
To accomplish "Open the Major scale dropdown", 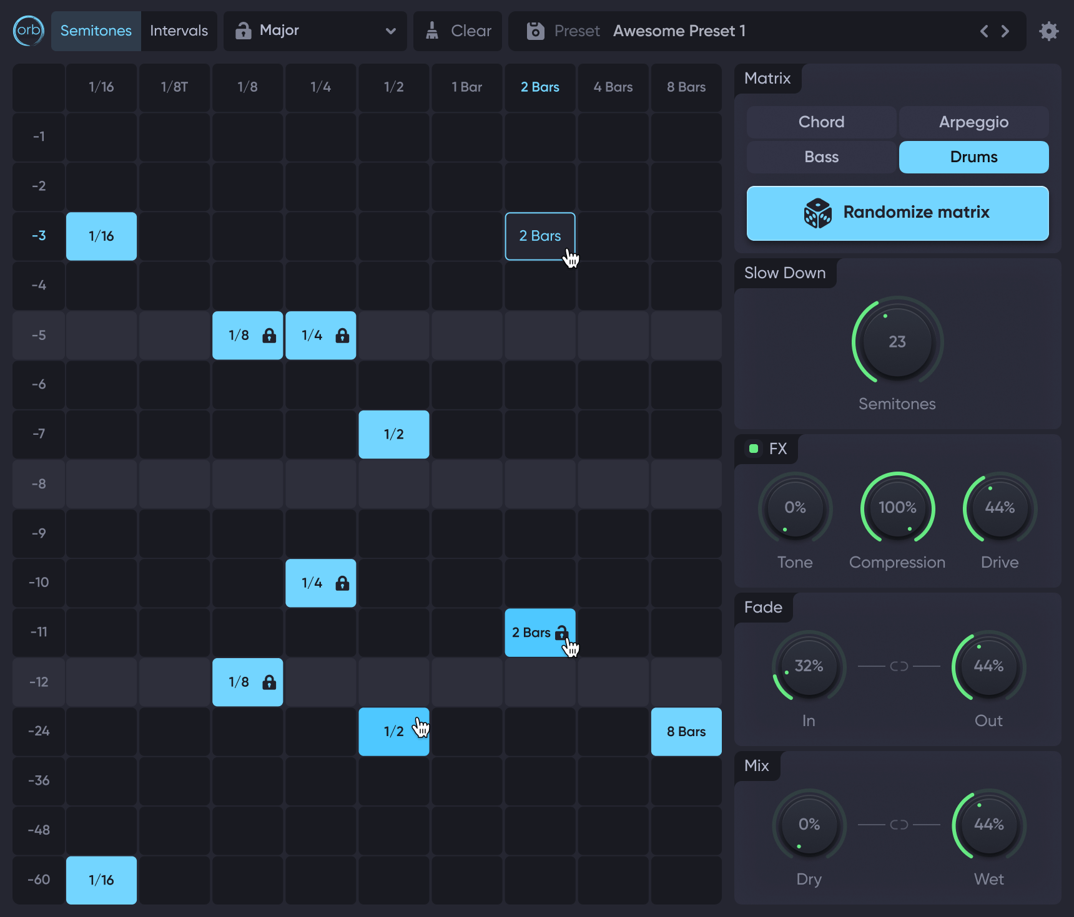I will pyautogui.click(x=390, y=31).
